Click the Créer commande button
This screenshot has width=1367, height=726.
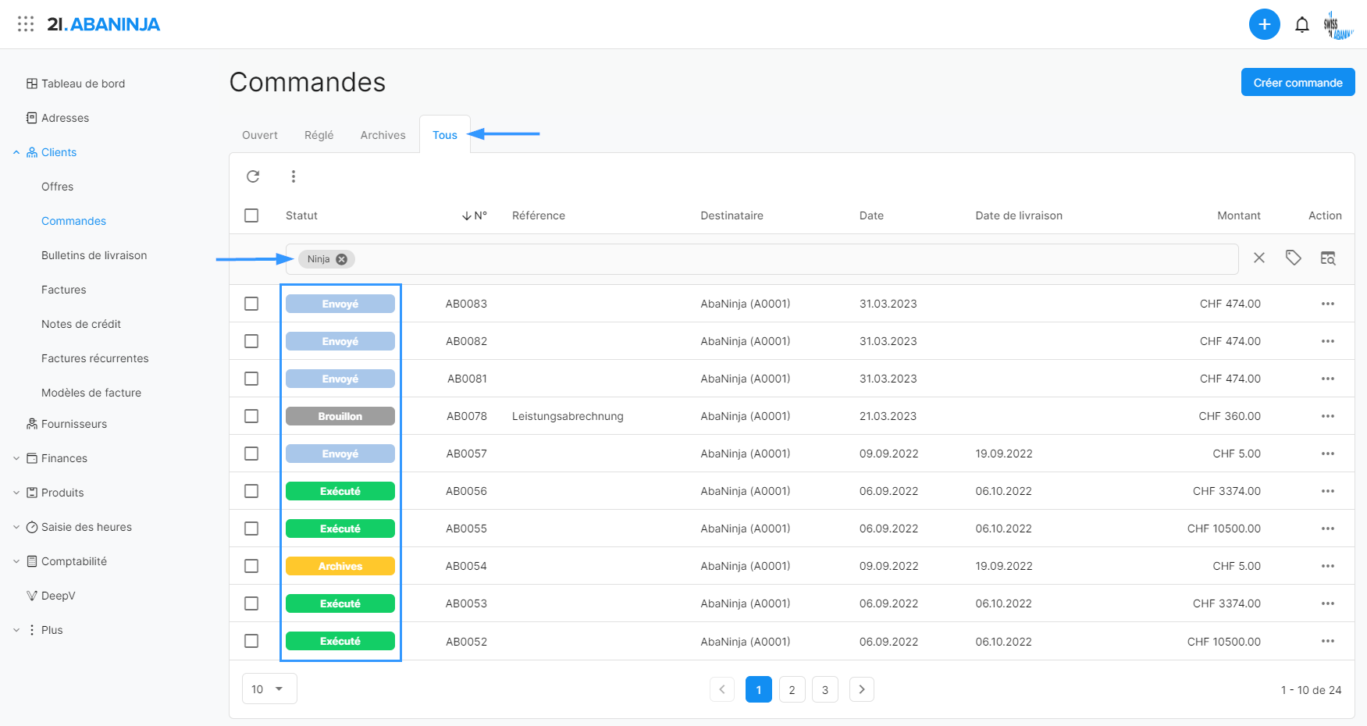1297,83
